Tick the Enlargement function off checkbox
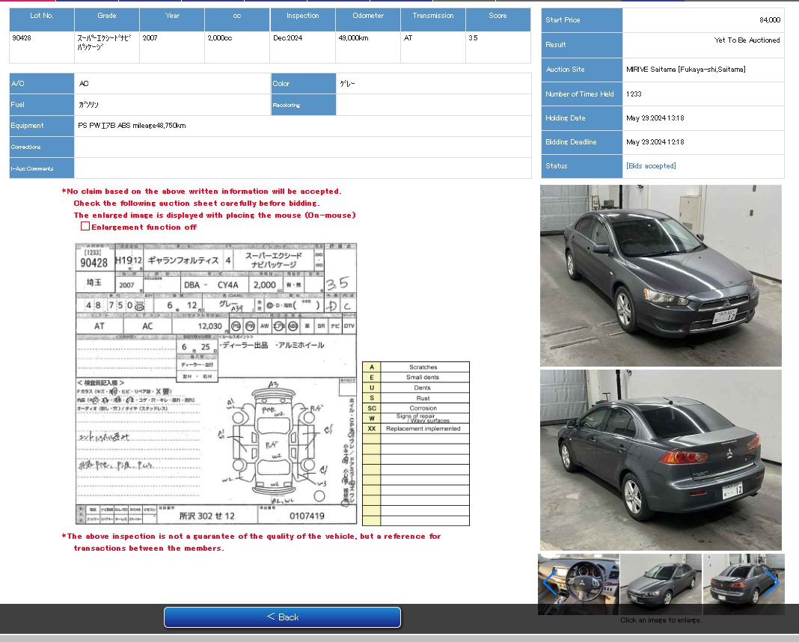The width and height of the screenshot is (799, 642). pos(85,226)
